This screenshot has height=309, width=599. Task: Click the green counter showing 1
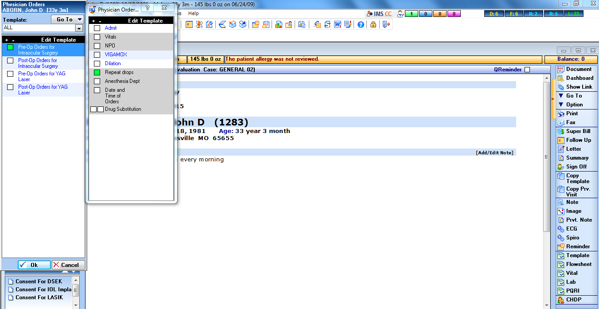tap(412, 14)
